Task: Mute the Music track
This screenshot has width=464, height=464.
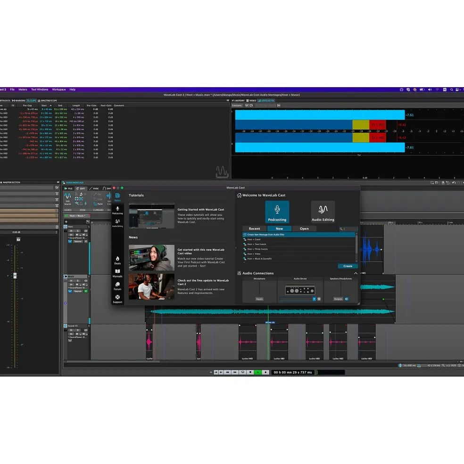Action: coord(71,281)
